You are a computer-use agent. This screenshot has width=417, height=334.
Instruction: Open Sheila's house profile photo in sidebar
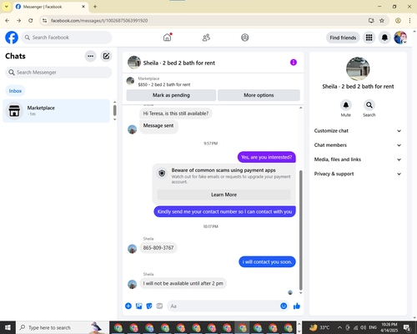(x=358, y=68)
